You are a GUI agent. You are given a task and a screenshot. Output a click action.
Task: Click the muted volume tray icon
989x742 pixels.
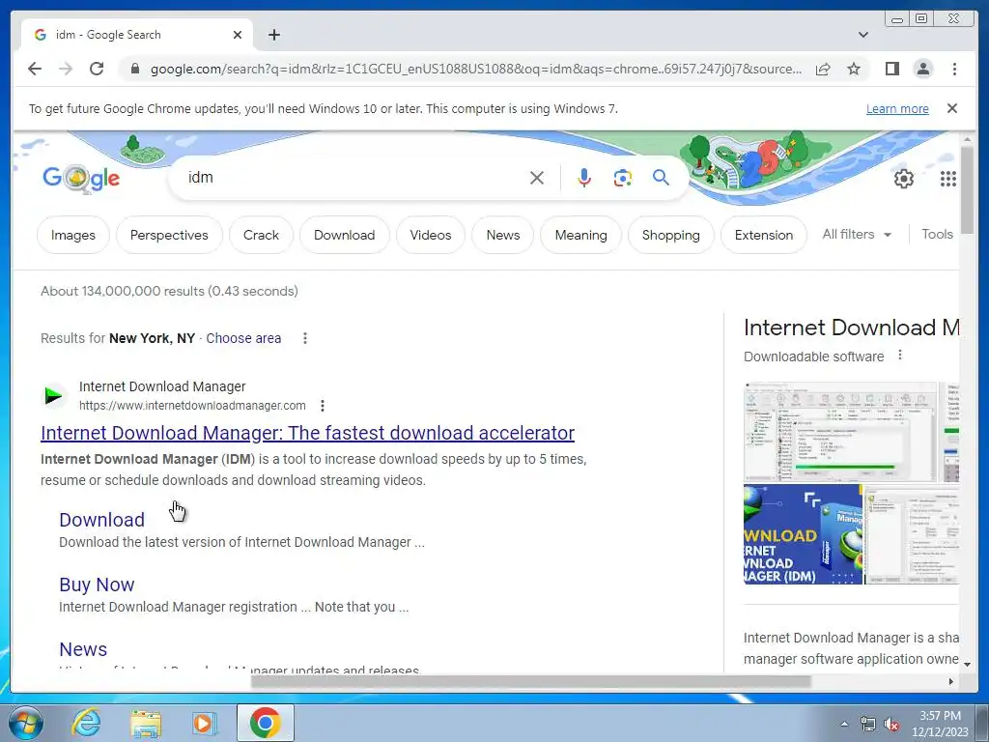[x=891, y=725]
